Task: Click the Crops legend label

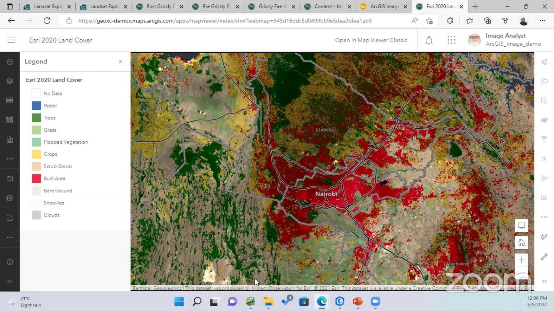Action: click(x=50, y=154)
